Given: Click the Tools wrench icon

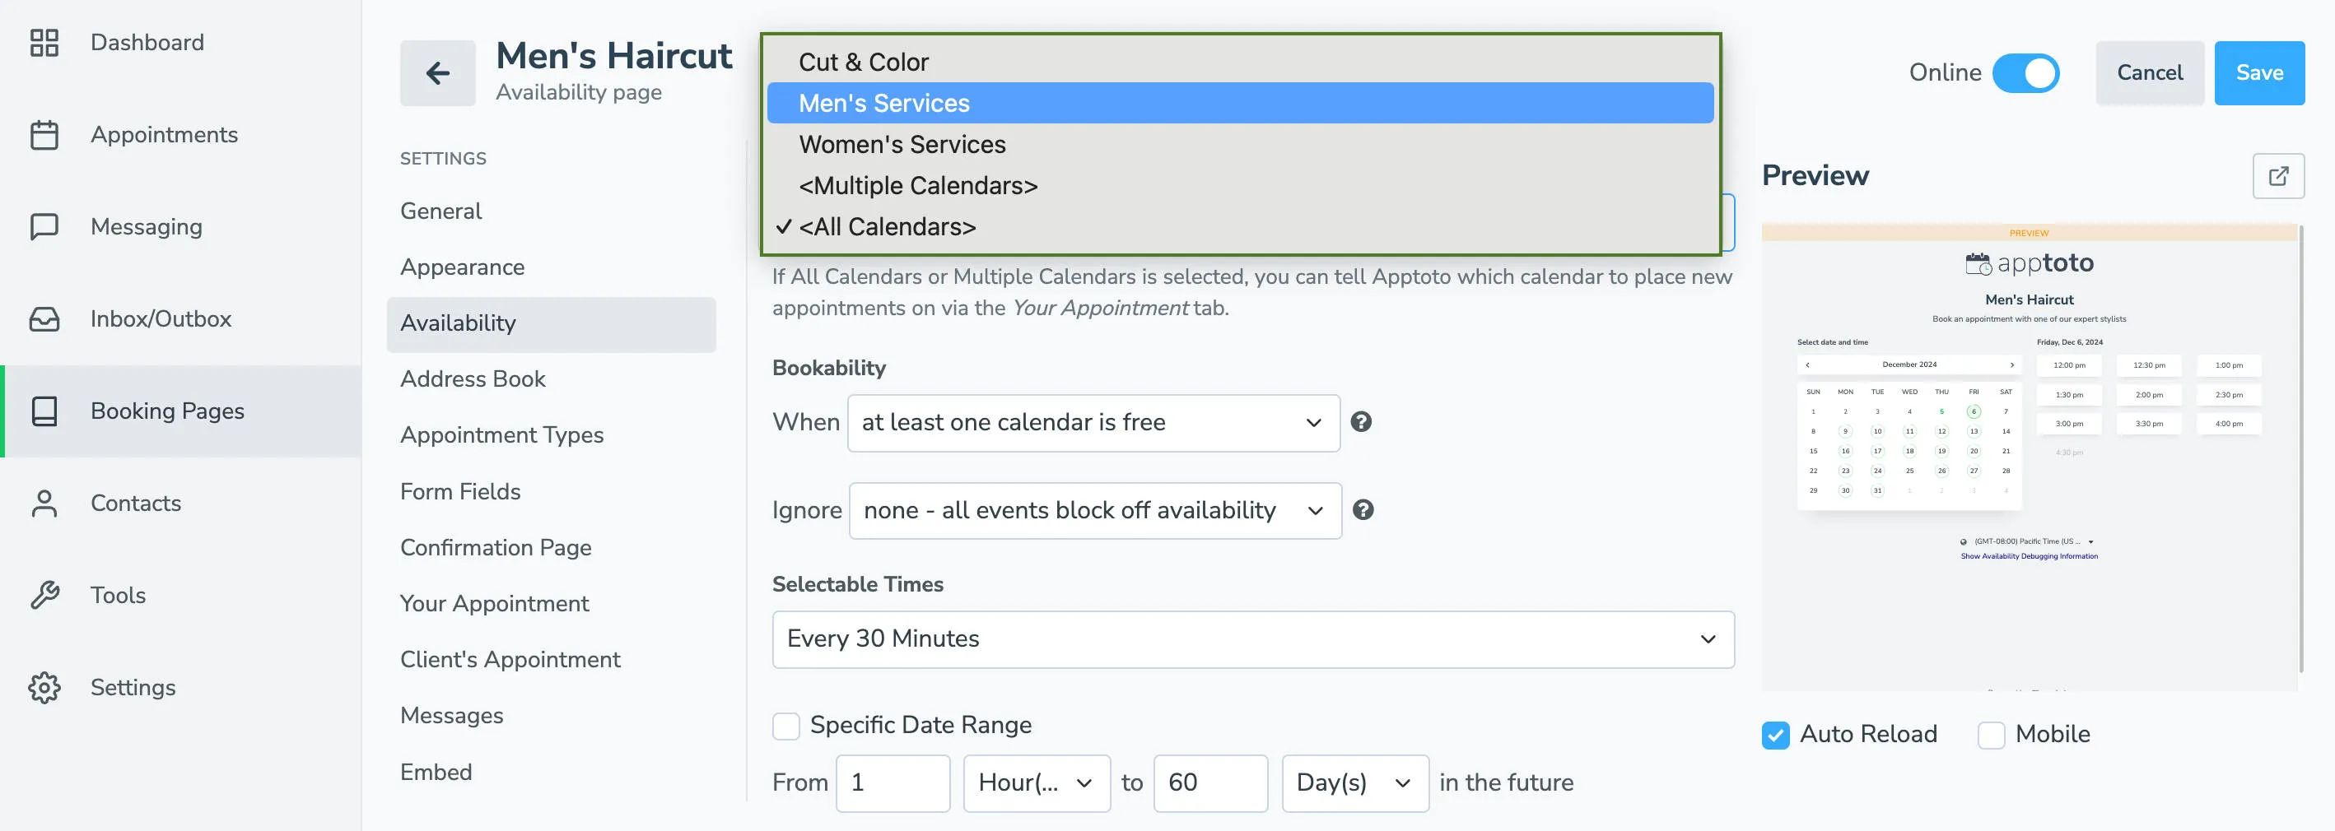Looking at the screenshot, I should pyautogui.click(x=44, y=595).
